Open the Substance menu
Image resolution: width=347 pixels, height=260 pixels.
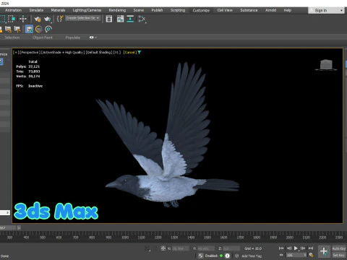coord(249,10)
